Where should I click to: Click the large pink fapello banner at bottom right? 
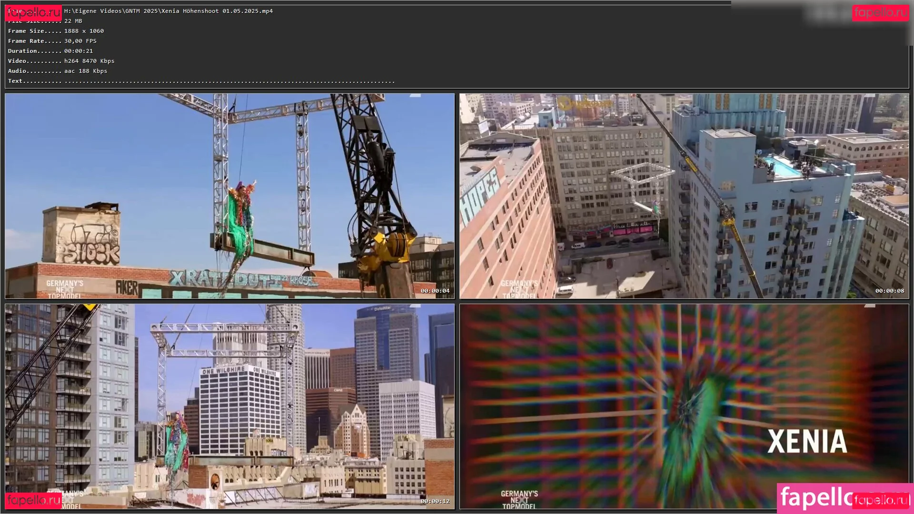(814, 498)
